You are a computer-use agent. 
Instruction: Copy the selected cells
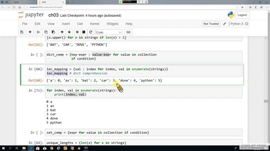(46, 32)
